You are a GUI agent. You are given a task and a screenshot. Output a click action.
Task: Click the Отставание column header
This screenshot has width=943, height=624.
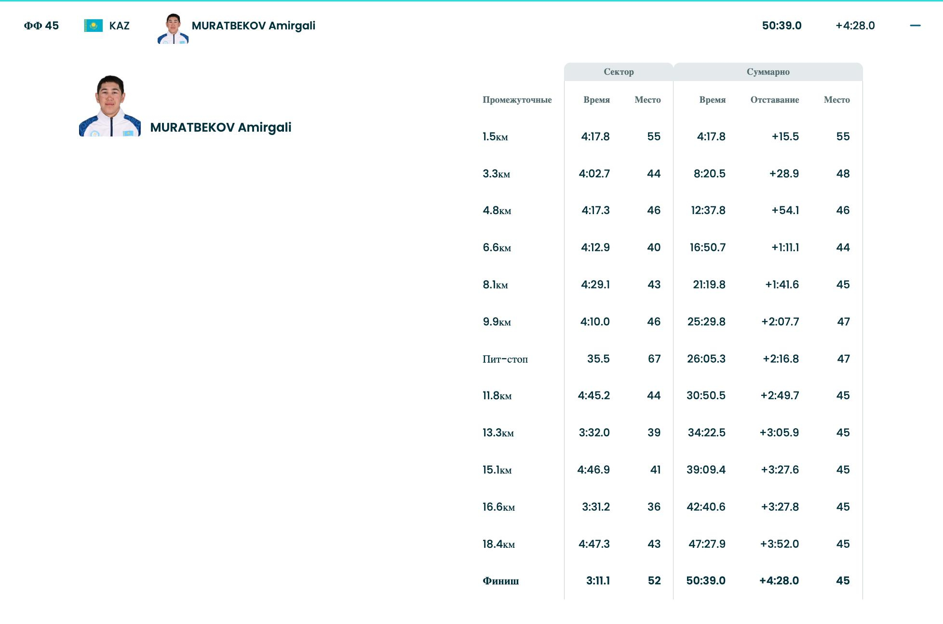click(774, 100)
